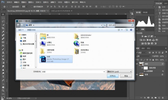Go back in the file dialog
168x100 pixels.
pos(18,25)
